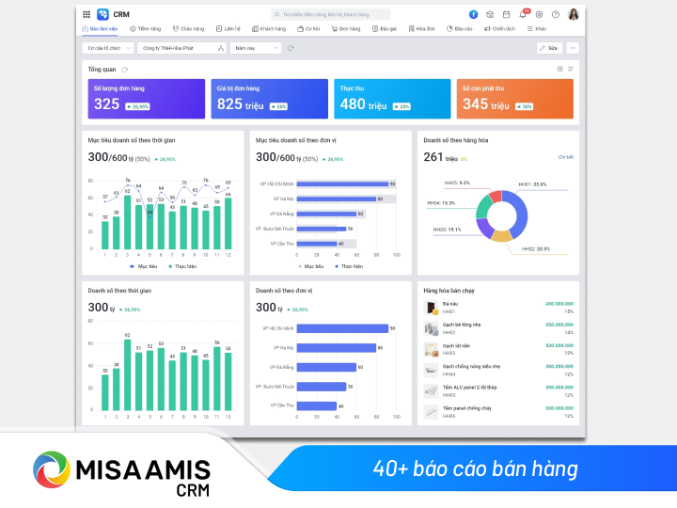
Task: Open the Đơn hàng tab
Action: (345, 29)
